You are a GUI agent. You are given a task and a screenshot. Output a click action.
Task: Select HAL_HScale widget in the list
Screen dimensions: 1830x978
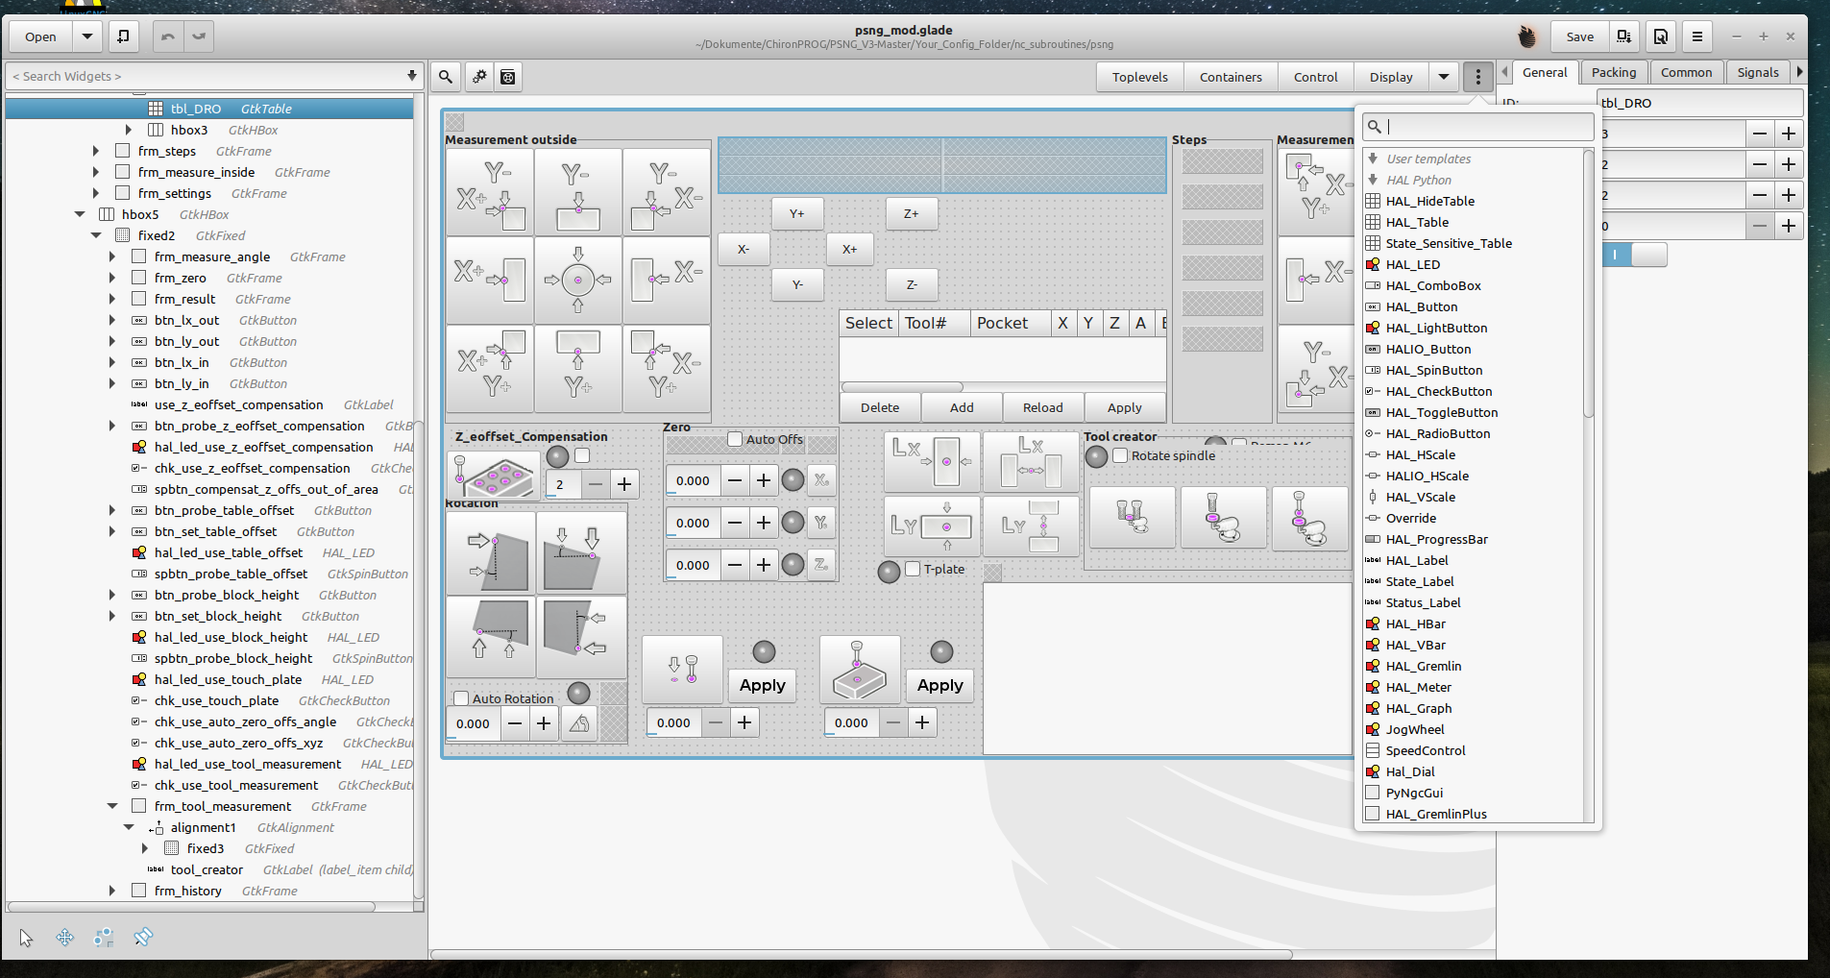[x=1420, y=454]
